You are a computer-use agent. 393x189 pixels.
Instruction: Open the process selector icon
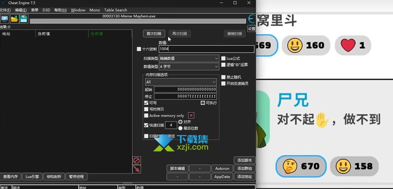[5, 19]
